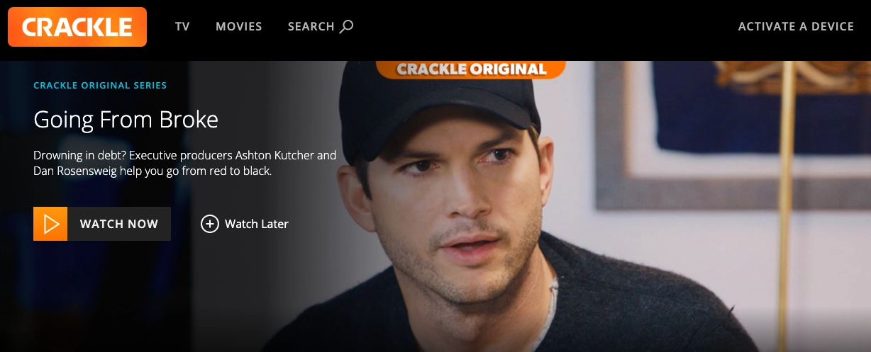Open the search magnifying glass icon
Viewport: 871px width, 352px height.
[x=346, y=27]
